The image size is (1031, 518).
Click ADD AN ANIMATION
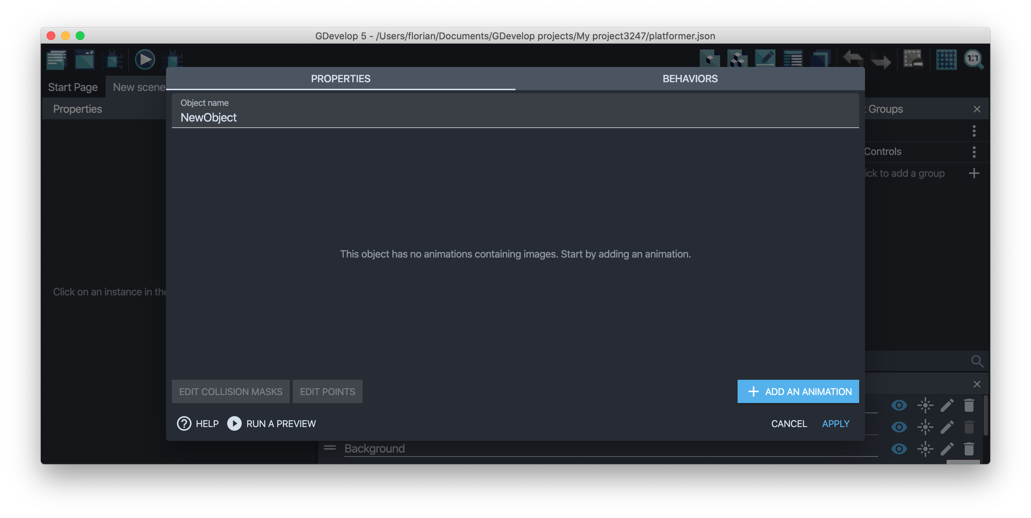tap(798, 391)
